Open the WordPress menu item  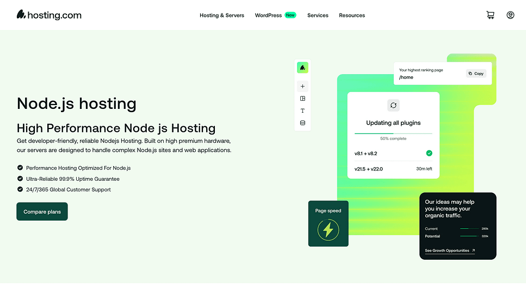click(268, 15)
